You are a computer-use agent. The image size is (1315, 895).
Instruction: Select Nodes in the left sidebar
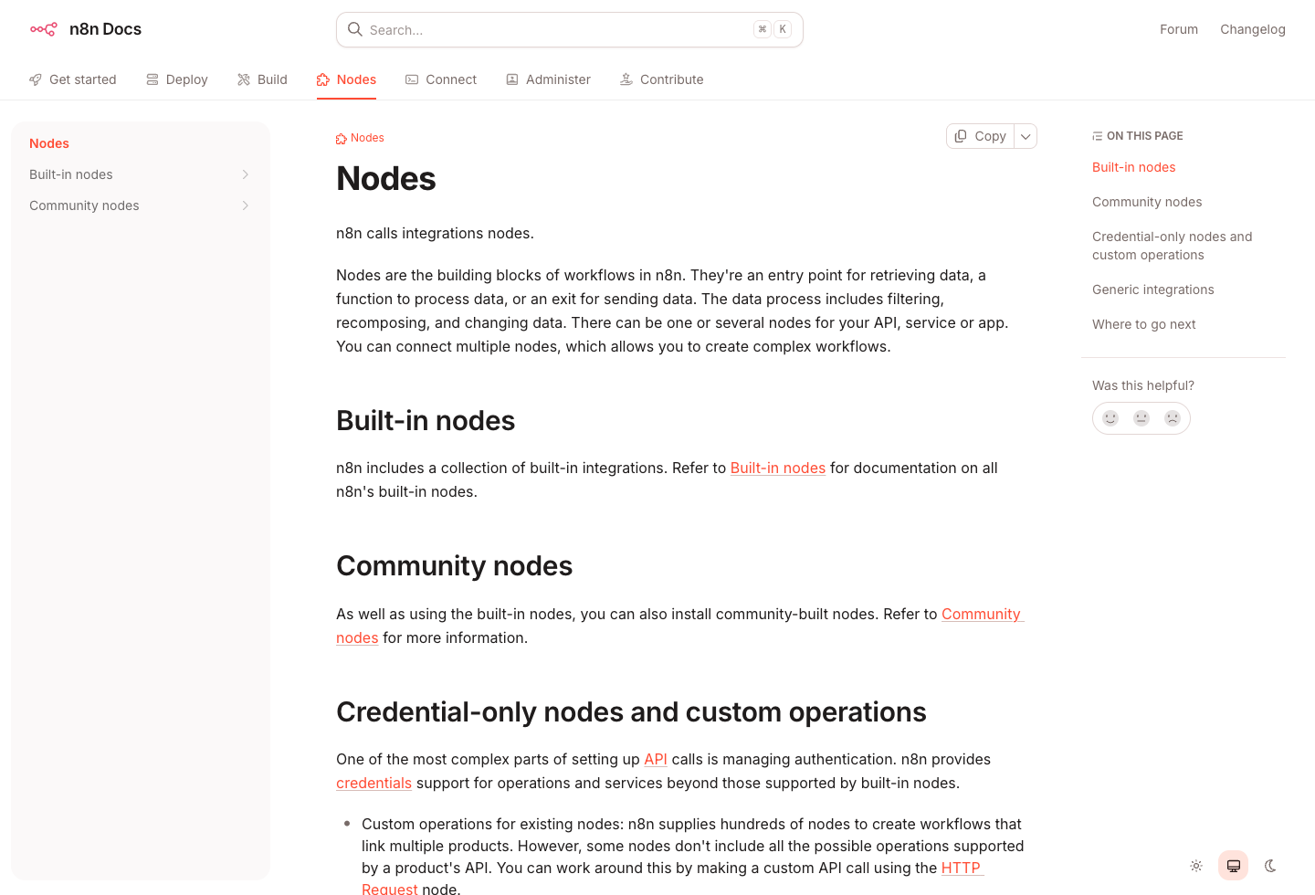pos(49,143)
